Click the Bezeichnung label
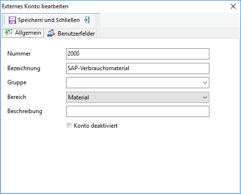Image resolution: width=241 pixels, height=194 pixels. tap(24, 68)
